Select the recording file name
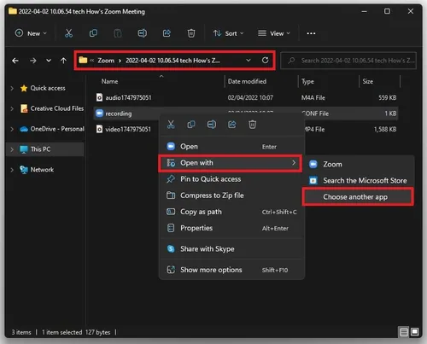 tap(119, 114)
